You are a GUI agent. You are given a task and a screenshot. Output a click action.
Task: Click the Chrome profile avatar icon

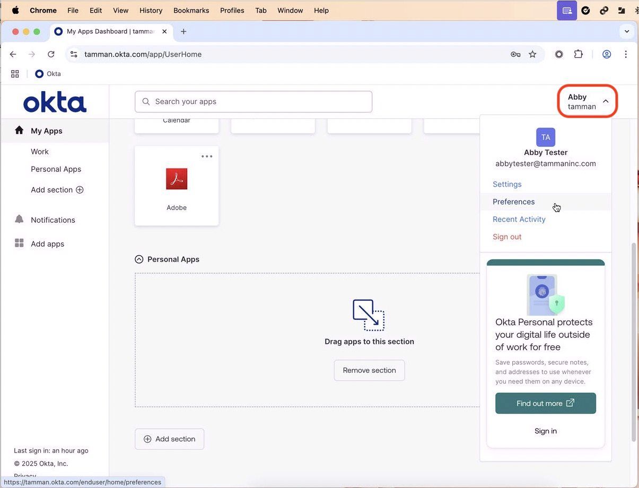pos(607,54)
